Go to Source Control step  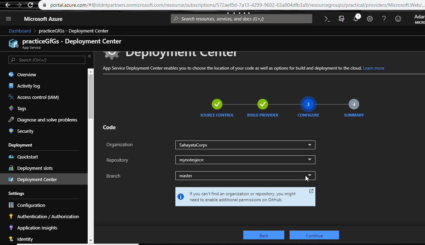click(217, 104)
